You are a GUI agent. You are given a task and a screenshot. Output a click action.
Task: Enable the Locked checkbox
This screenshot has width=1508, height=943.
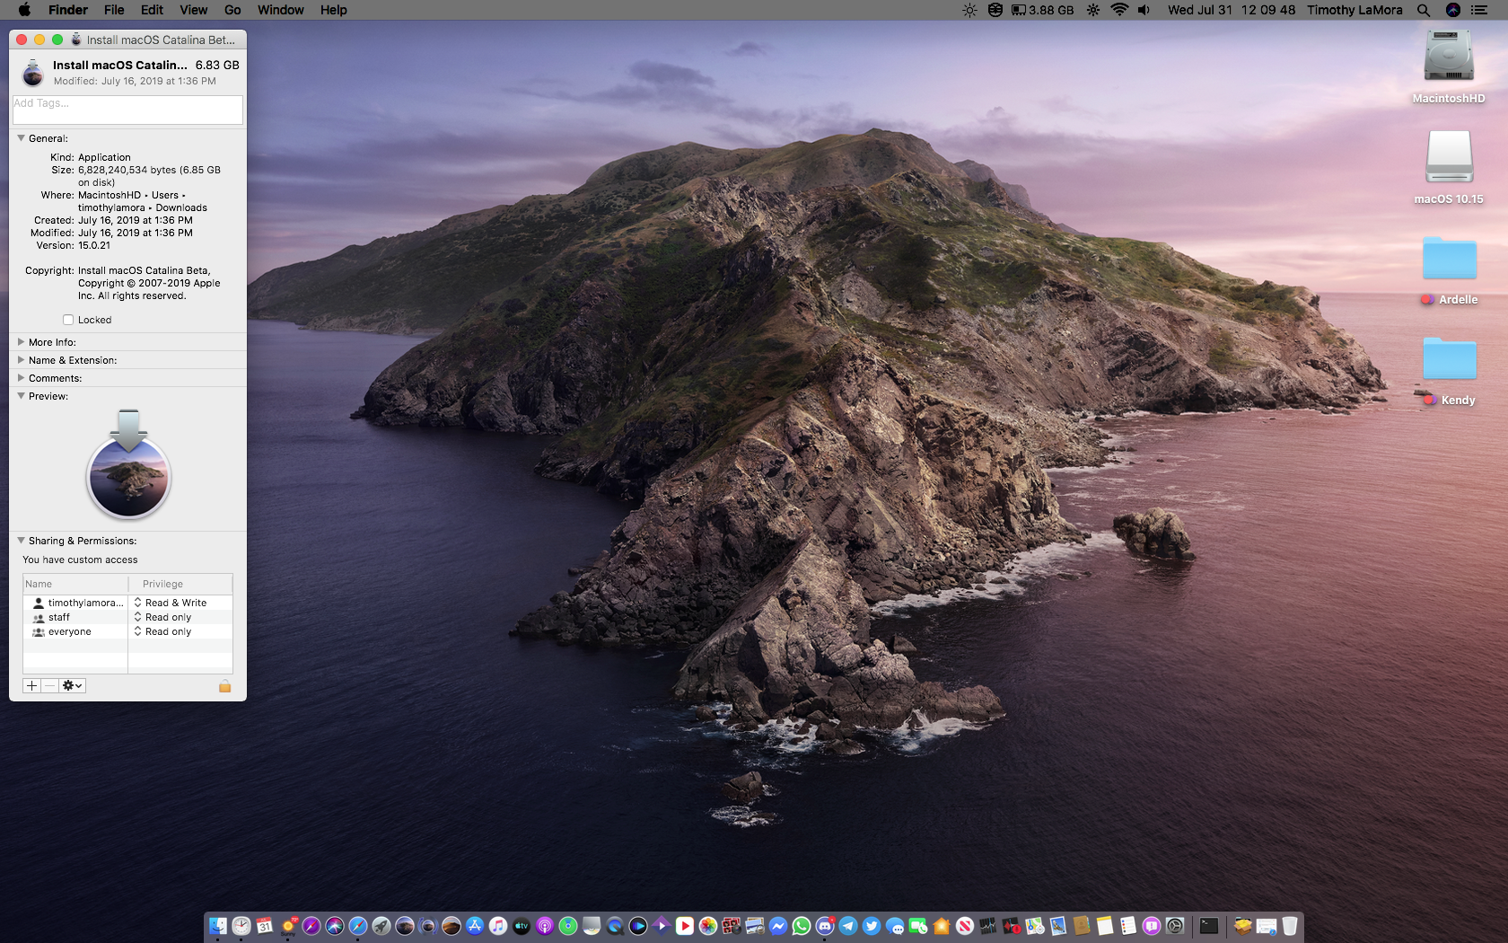68,320
